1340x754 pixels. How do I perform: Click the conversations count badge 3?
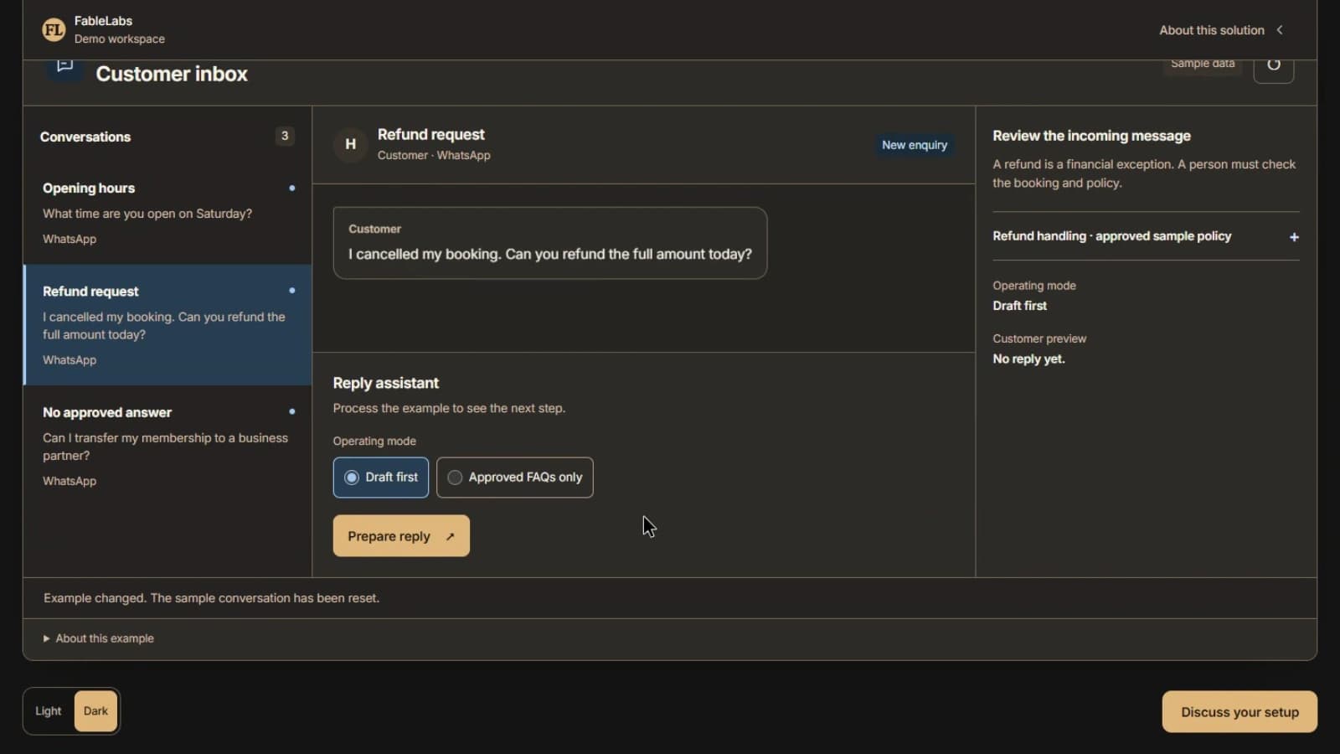[285, 136]
